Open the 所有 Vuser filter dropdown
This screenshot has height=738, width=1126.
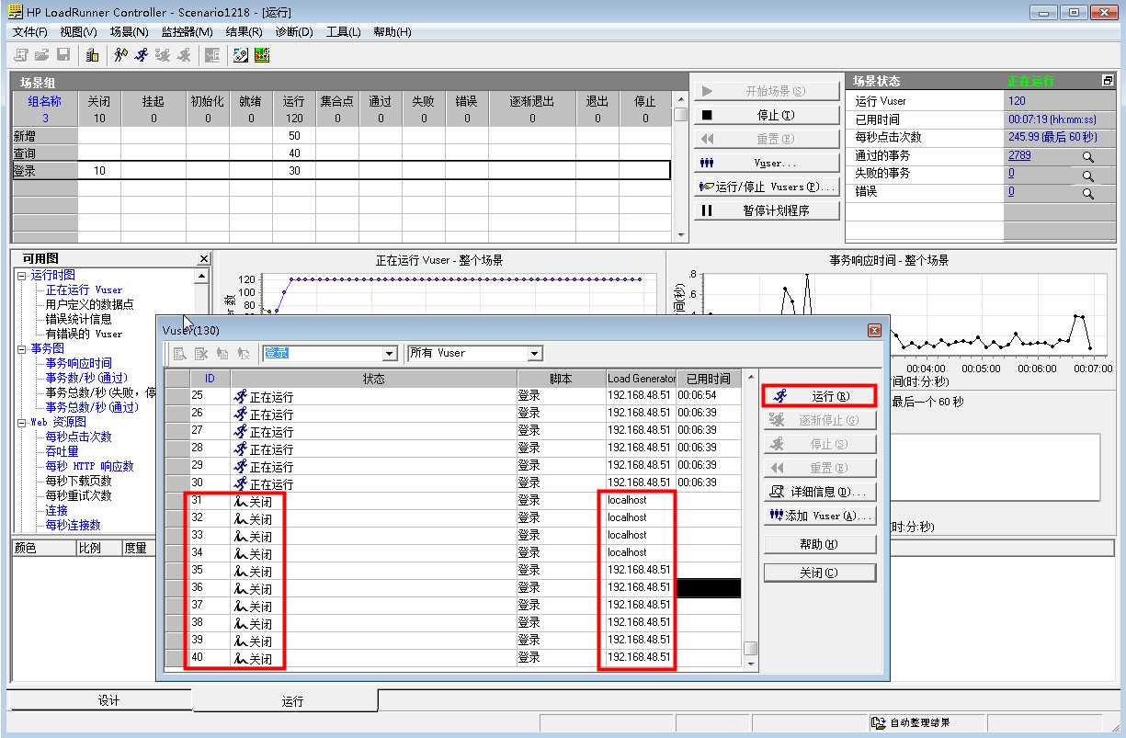coord(535,354)
